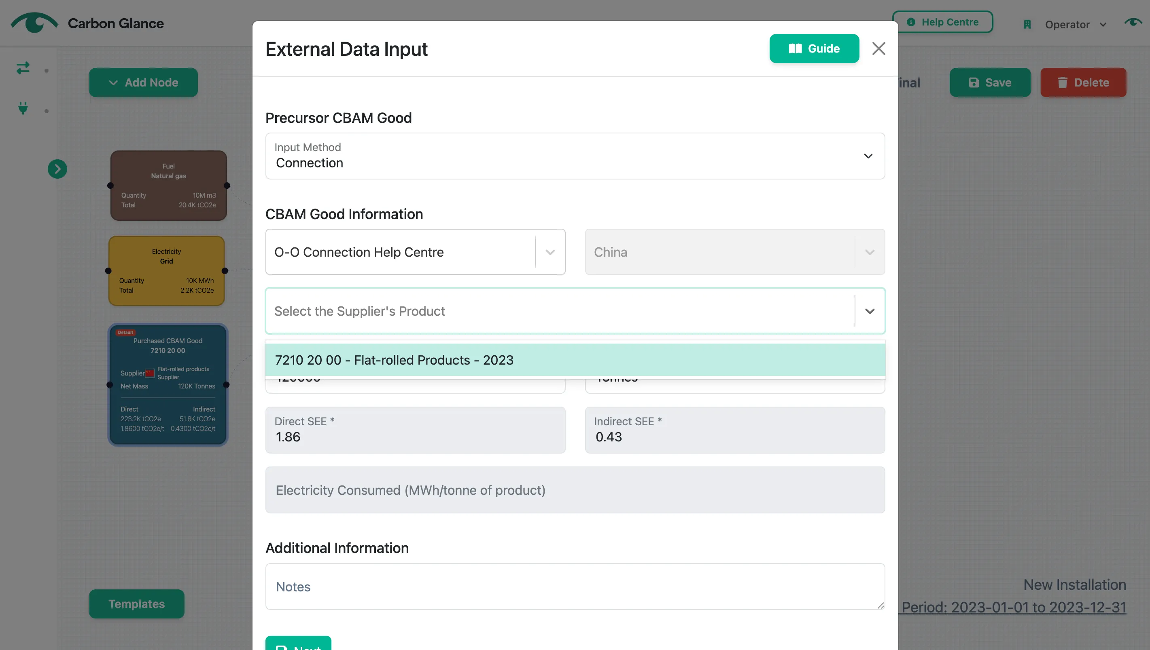Open the Help Centre
1150x650 pixels.
942,22
